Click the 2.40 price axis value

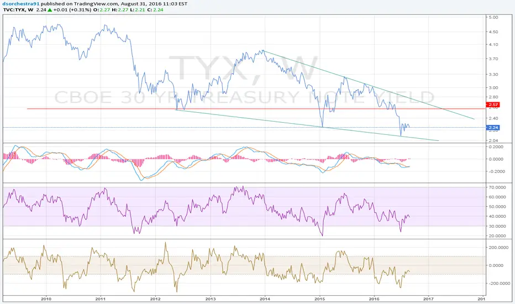point(493,118)
